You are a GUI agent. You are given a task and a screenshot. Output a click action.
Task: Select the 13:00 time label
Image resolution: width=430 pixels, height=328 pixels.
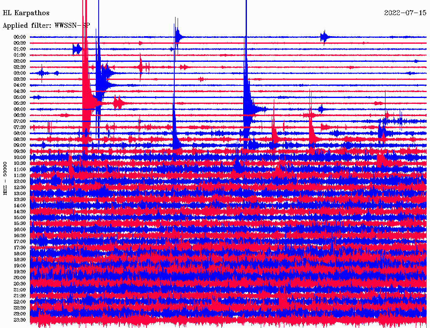click(x=20, y=193)
